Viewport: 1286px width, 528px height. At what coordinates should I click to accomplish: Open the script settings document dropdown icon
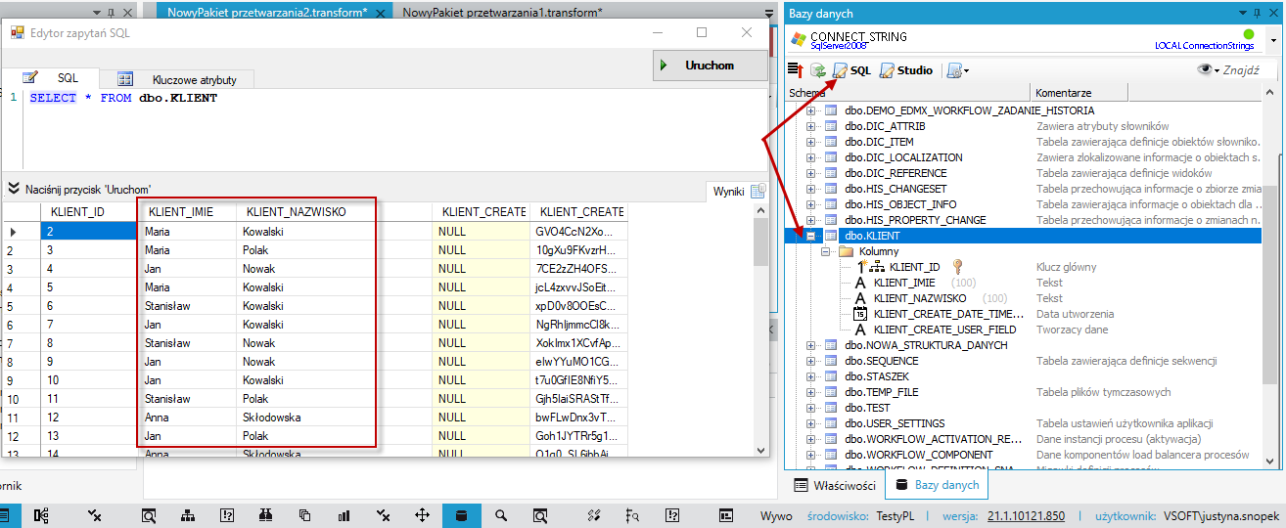(x=956, y=70)
